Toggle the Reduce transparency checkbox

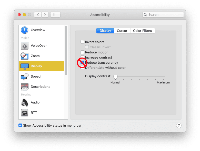(82, 62)
